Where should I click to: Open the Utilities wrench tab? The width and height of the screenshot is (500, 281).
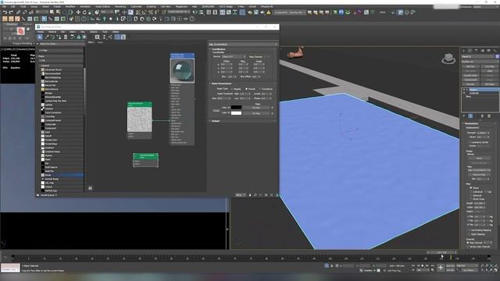pyautogui.click(x=495, y=50)
